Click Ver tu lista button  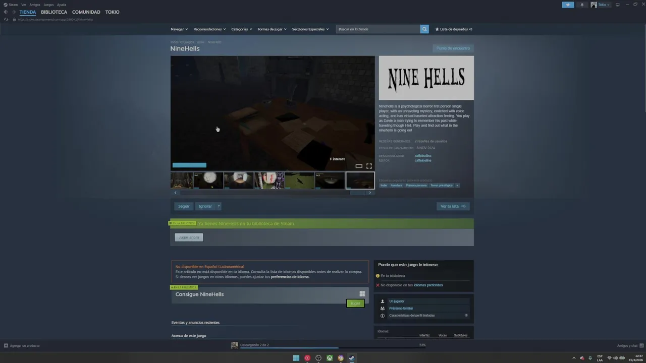[453, 206]
